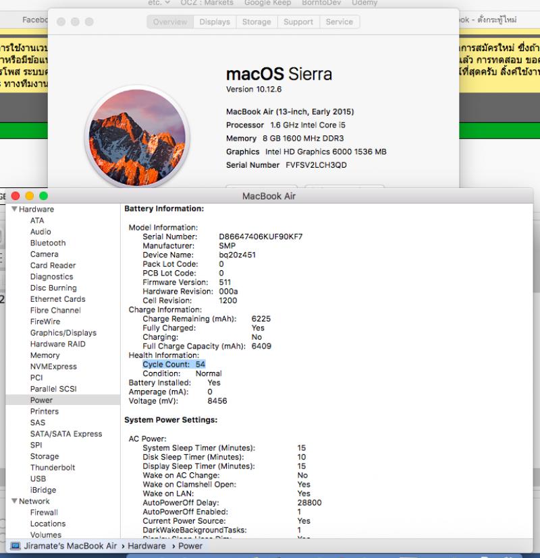Open the etc. bookmarks folder dropdown

click(x=159, y=3)
